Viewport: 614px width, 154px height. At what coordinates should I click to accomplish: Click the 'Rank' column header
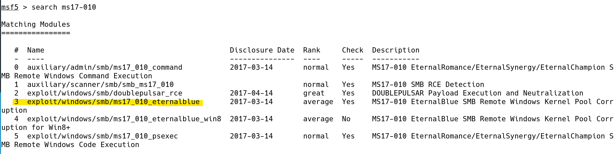(x=312, y=50)
